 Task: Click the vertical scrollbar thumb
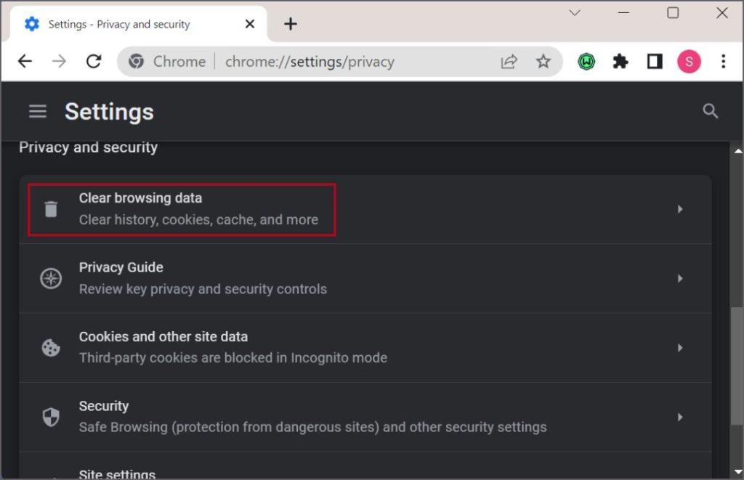pos(737,365)
